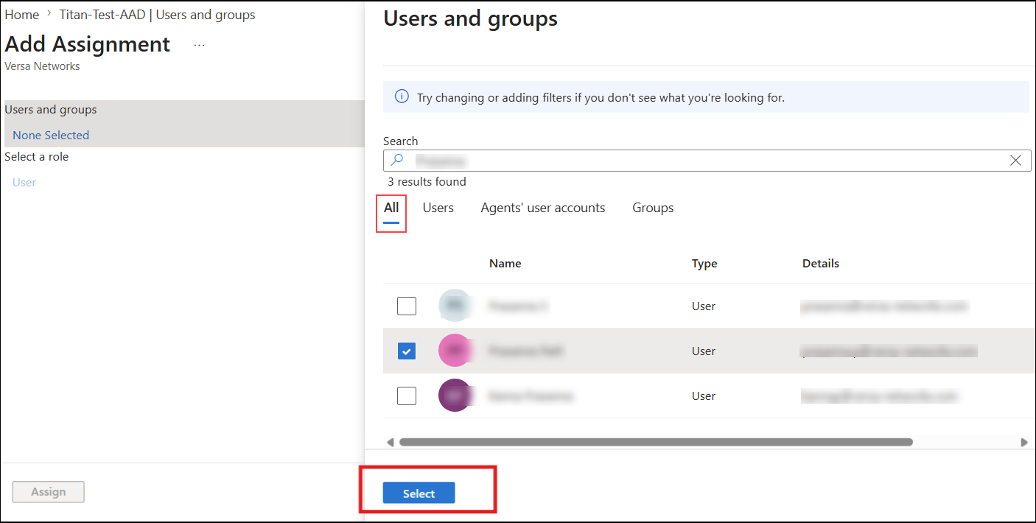
Task: Click the User type cell in third row
Action: point(704,396)
